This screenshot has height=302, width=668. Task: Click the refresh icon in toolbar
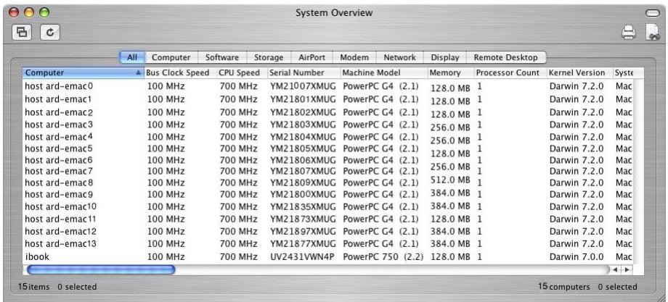coord(50,33)
